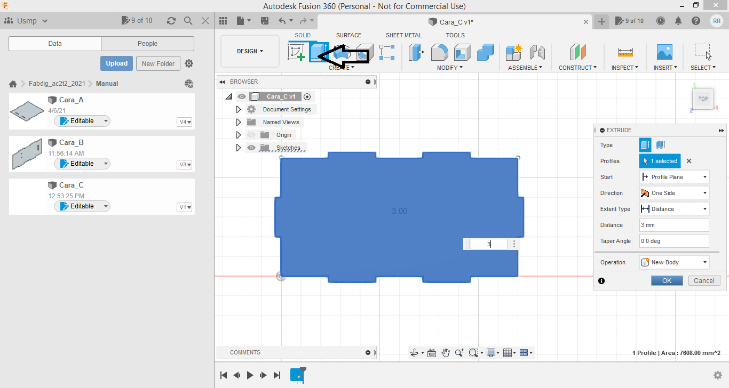
Task: Click the New Folder button
Action: (x=159, y=63)
